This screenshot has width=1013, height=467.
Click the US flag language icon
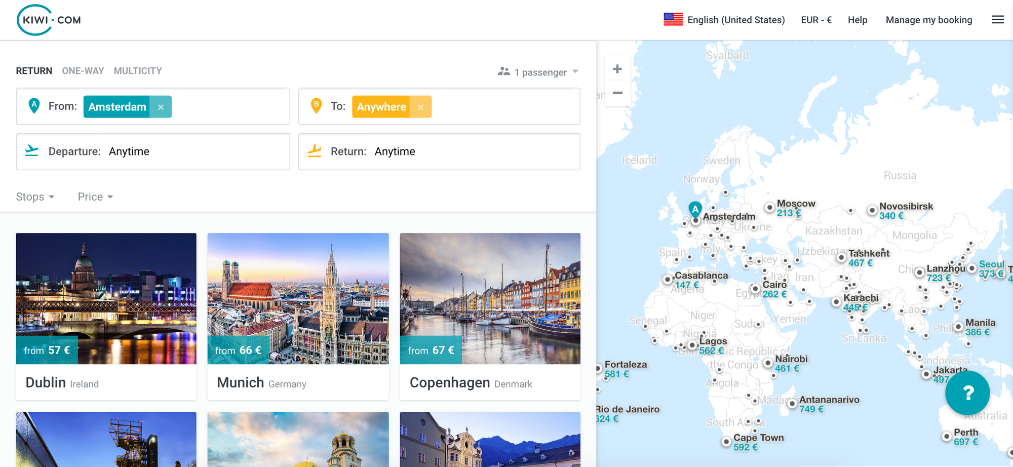pos(673,20)
